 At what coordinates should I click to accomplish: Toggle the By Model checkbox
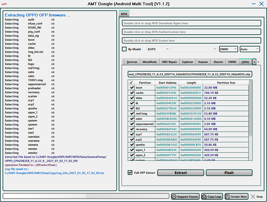tap(124, 49)
